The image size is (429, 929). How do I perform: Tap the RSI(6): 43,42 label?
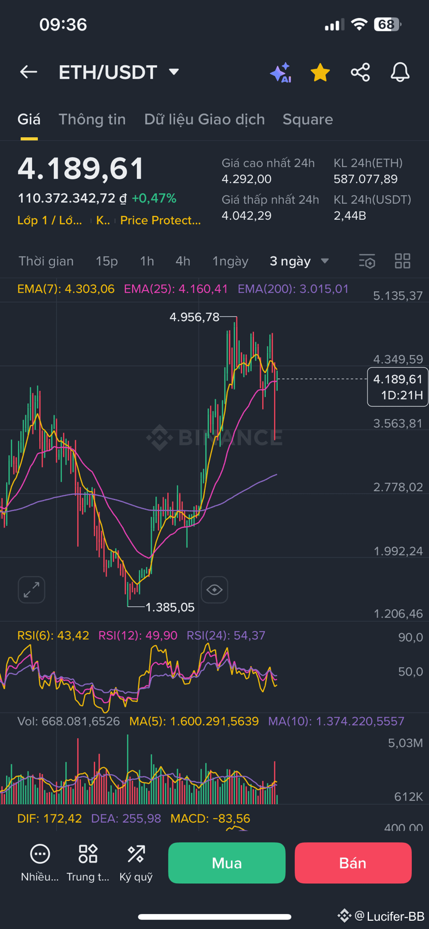pyautogui.click(x=53, y=635)
